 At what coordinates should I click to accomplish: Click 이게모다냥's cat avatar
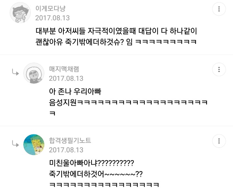tap(20, 13)
